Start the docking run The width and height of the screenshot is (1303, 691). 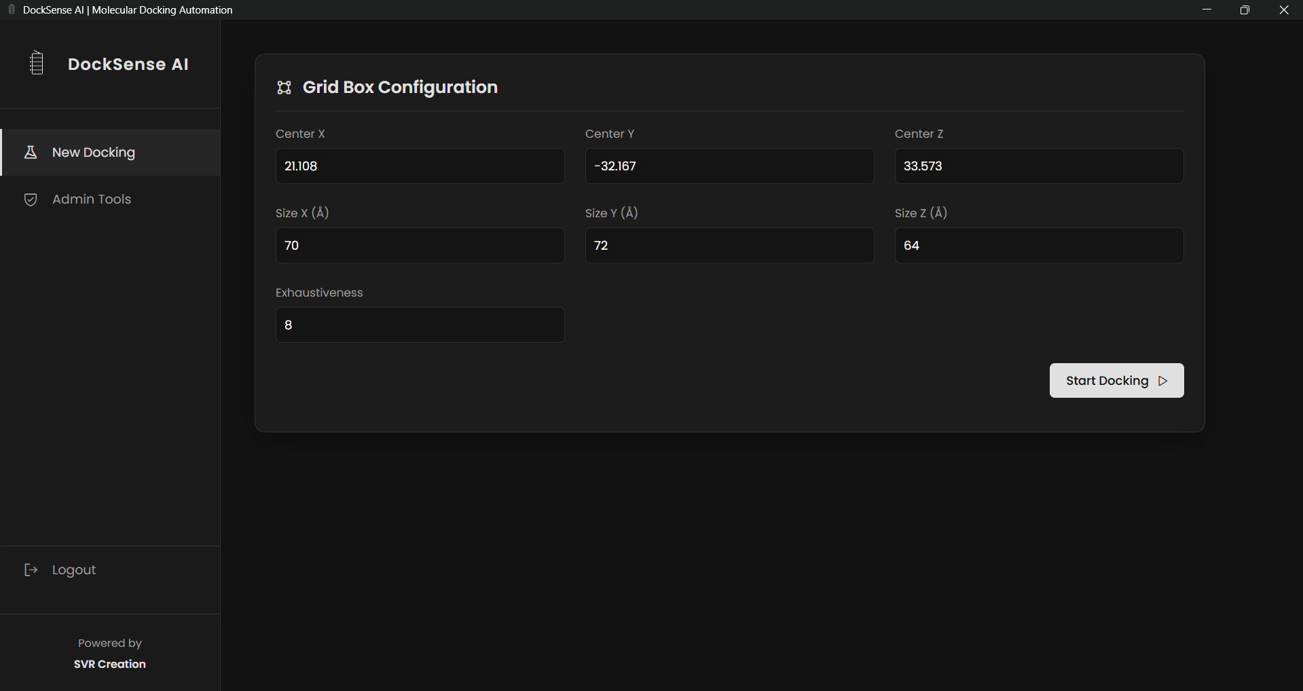tap(1116, 380)
